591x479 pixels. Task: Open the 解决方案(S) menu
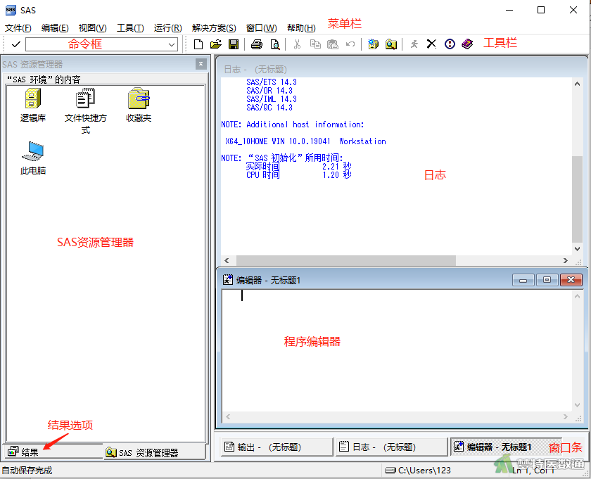(x=214, y=28)
